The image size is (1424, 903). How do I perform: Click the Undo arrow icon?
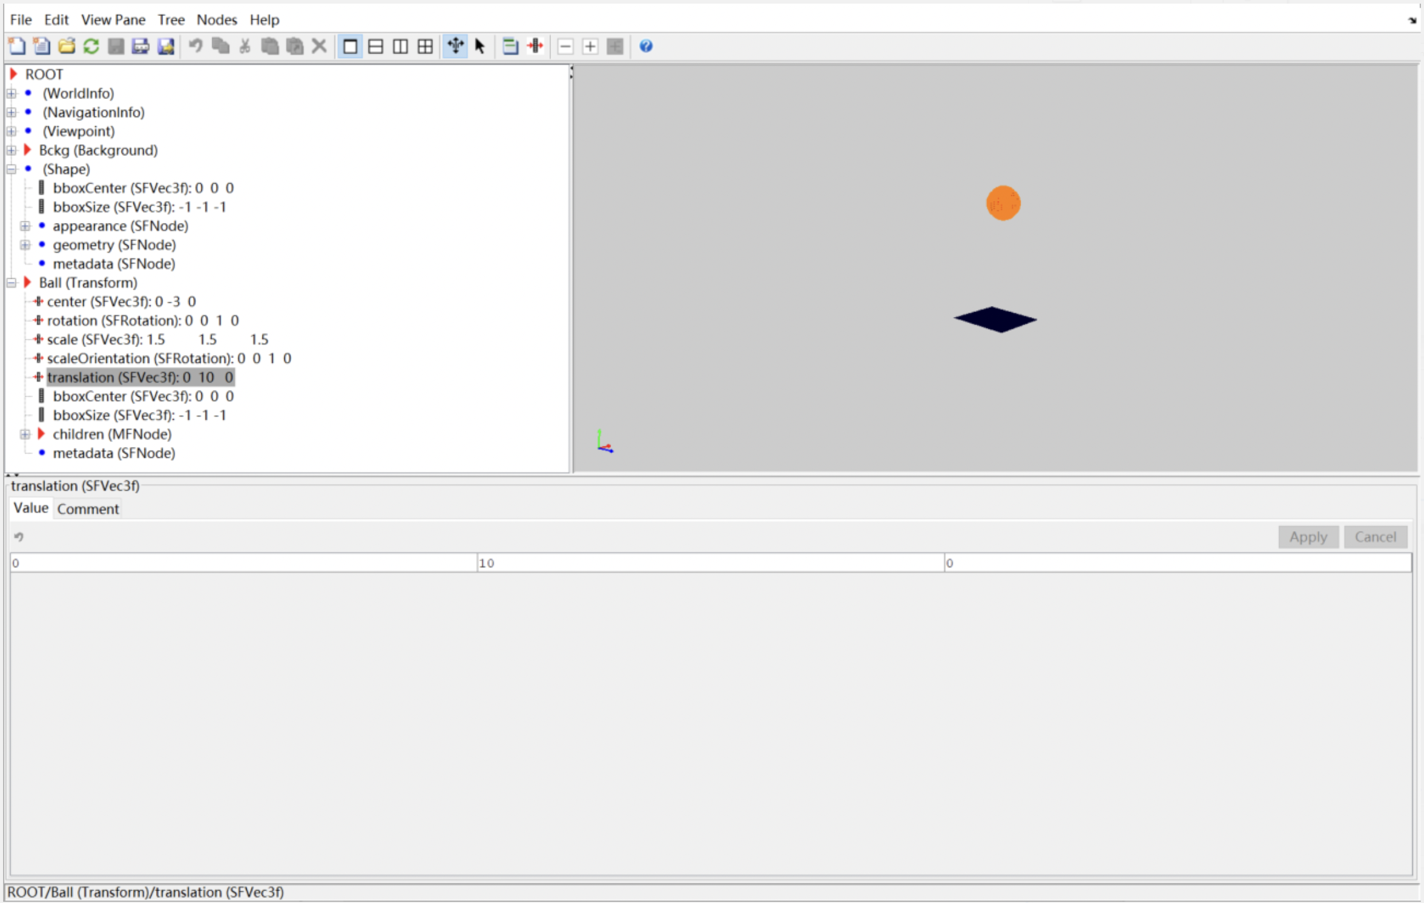coord(195,46)
